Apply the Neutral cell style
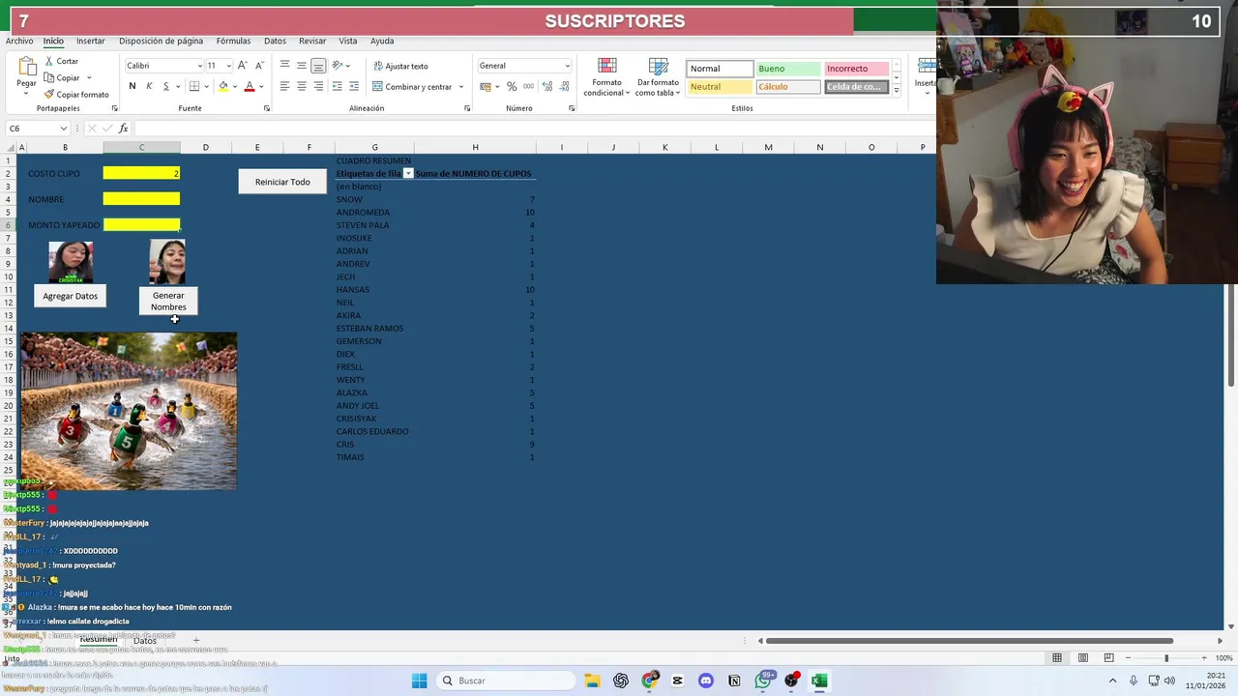 coord(719,87)
